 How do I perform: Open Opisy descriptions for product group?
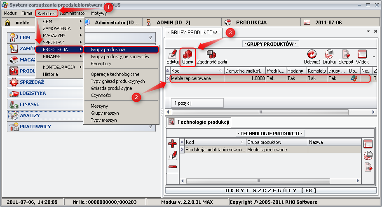pyautogui.click(x=187, y=56)
